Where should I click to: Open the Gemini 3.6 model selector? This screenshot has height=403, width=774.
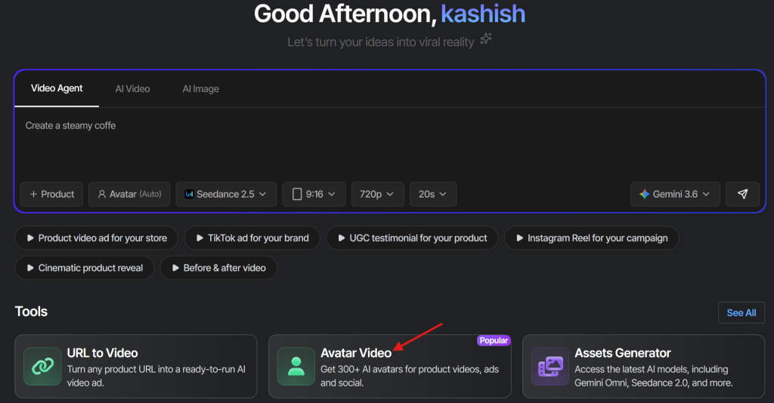coord(675,194)
